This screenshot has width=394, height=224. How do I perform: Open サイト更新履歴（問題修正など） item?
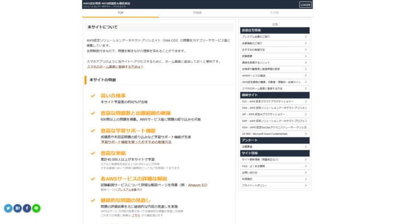coord(275,159)
